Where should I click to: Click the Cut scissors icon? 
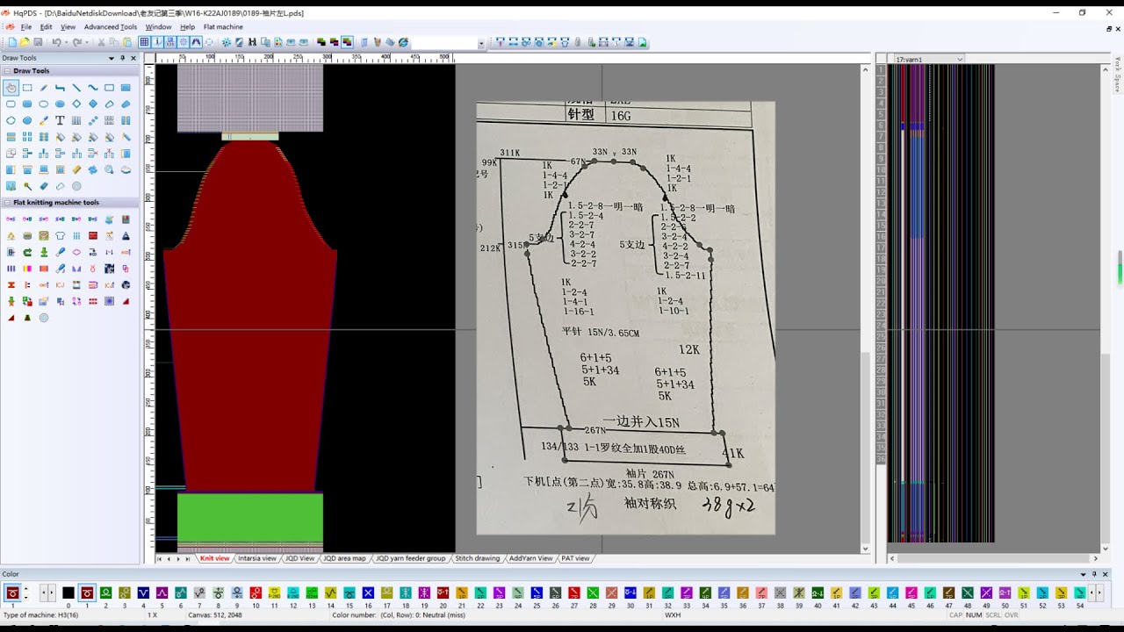pyautogui.click(x=102, y=42)
